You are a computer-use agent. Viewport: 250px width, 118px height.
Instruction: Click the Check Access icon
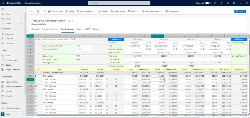pos(112,11)
